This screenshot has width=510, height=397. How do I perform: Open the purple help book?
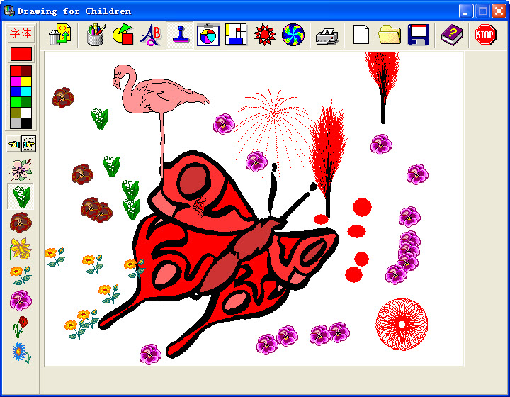[x=452, y=35]
